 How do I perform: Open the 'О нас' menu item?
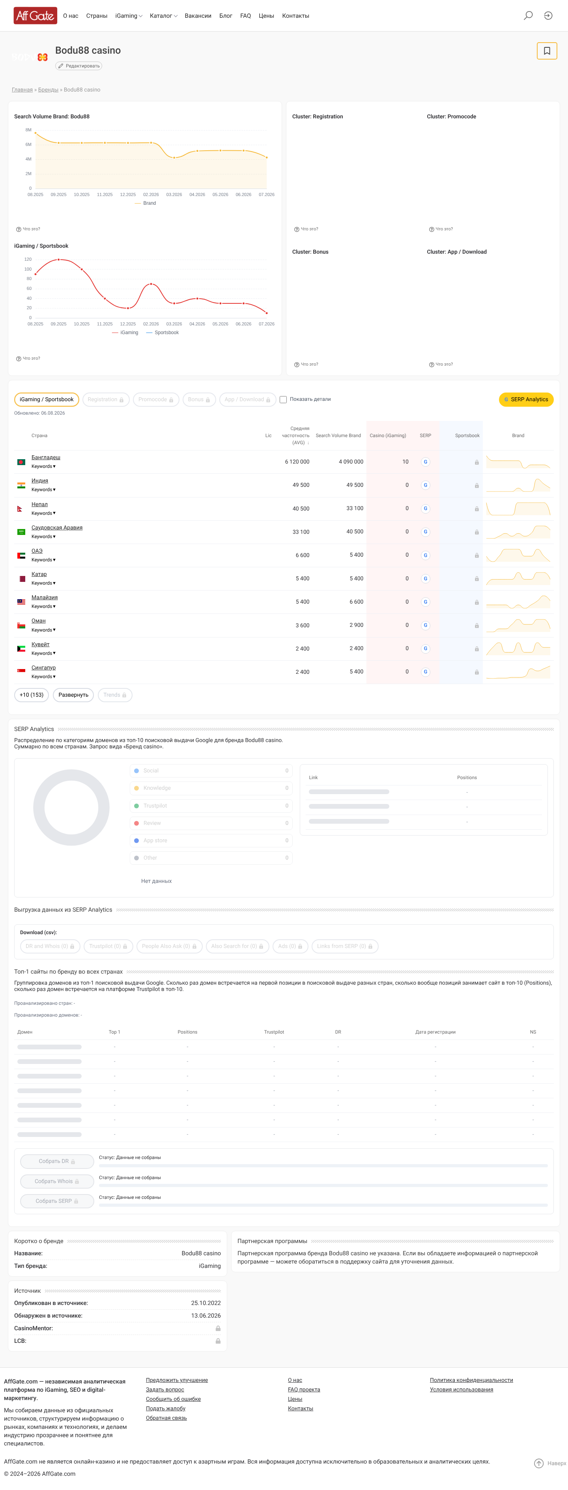[71, 16]
